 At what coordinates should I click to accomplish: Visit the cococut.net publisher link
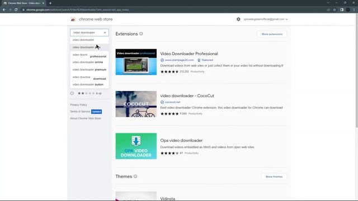172,102
